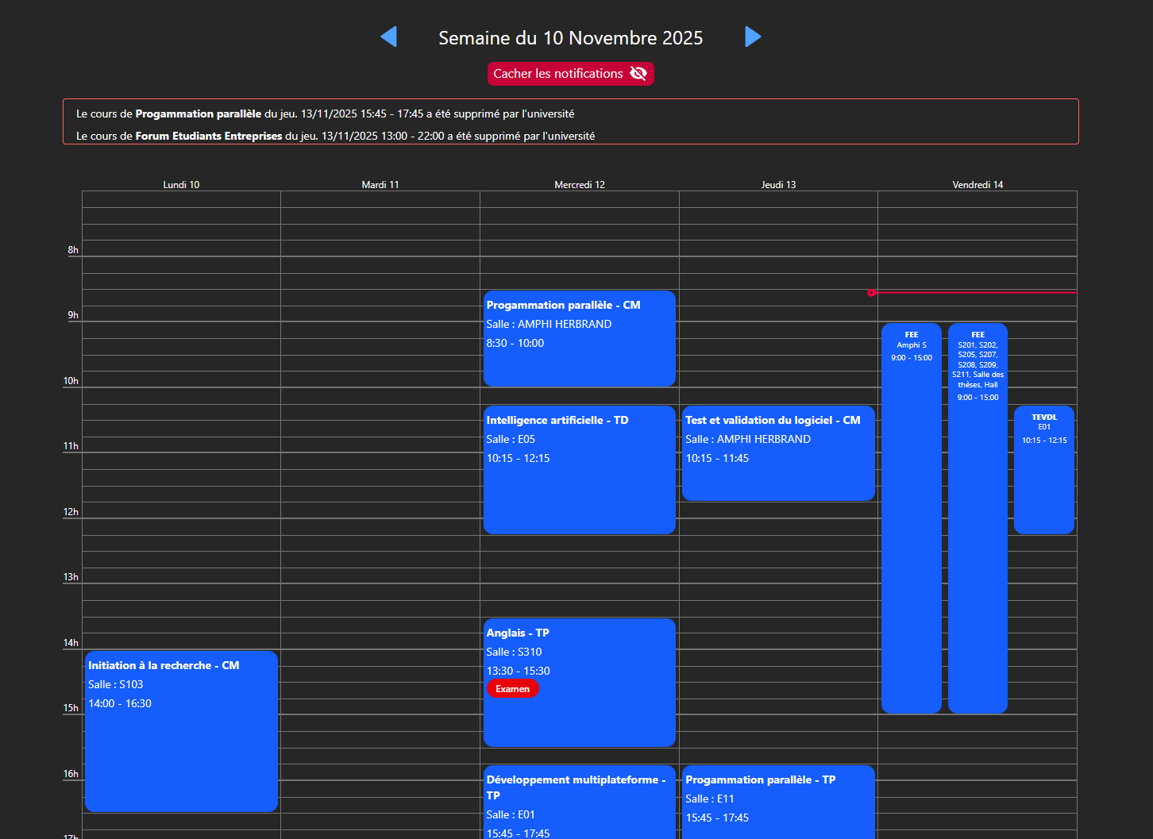Viewport: 1153px width, 839px height.
Task: Select the Mardi 11 column header
Action: tap(380, 185)
